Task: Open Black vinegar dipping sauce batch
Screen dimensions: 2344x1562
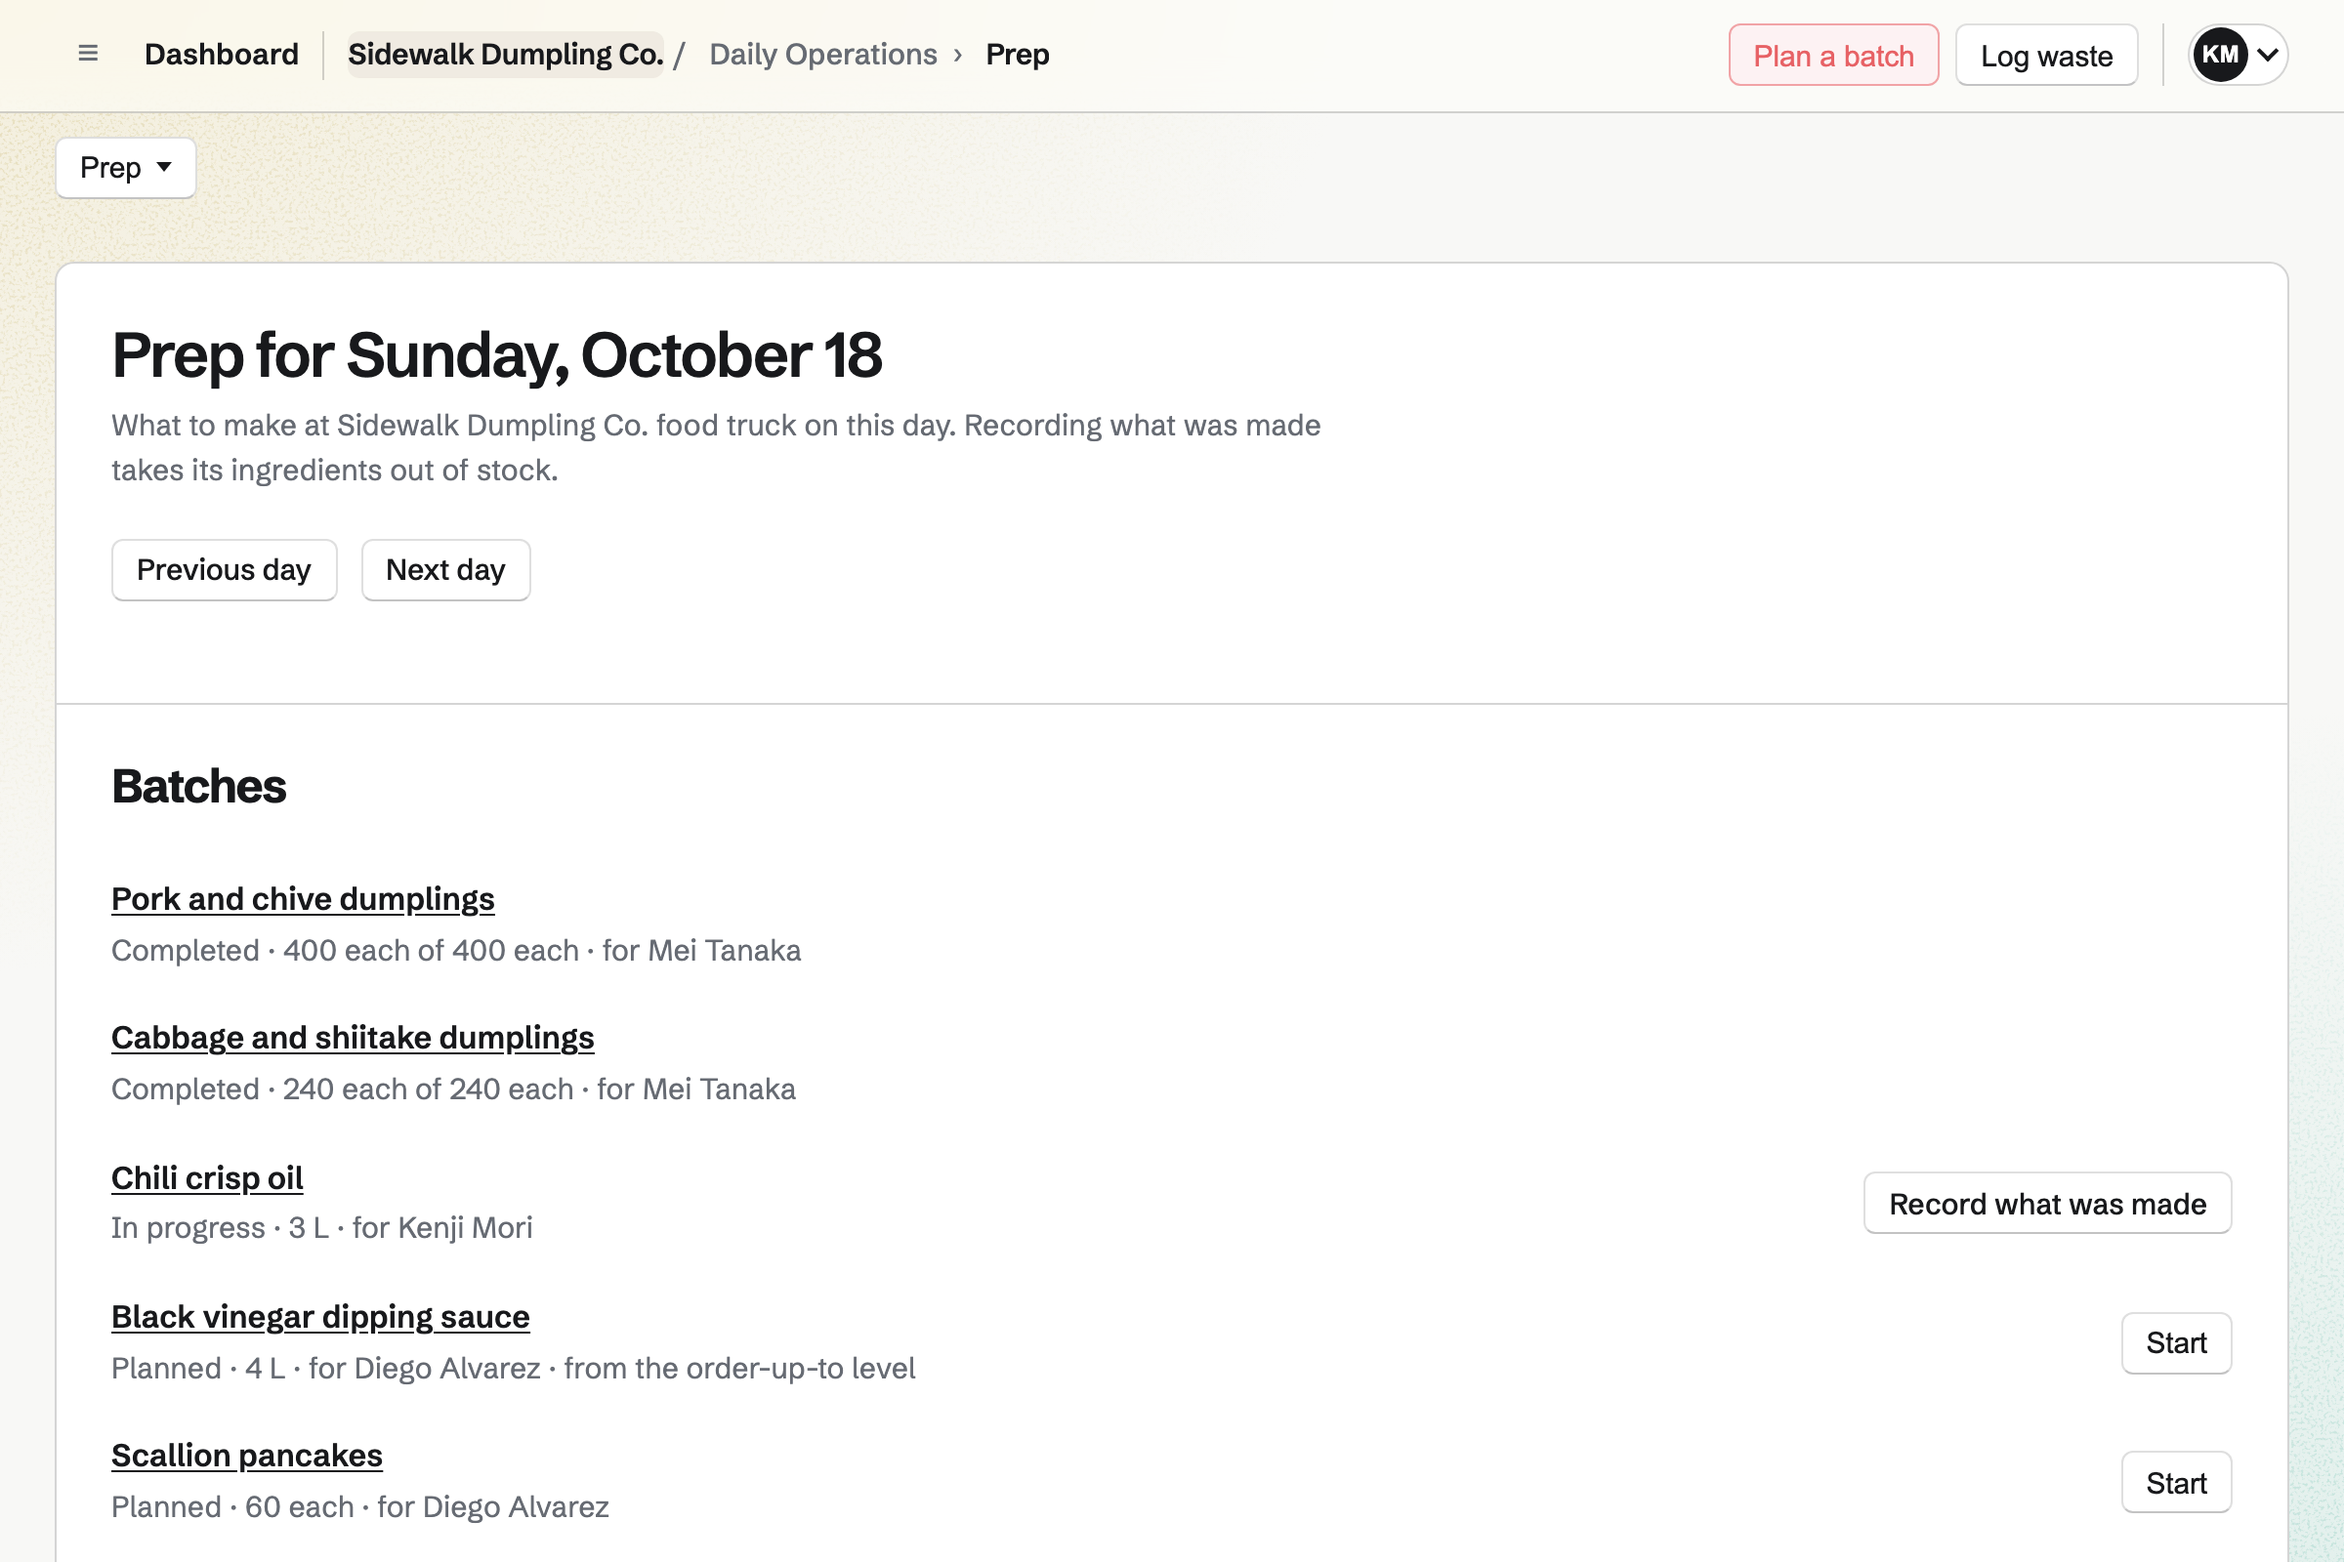Action: coord(321,1316)
